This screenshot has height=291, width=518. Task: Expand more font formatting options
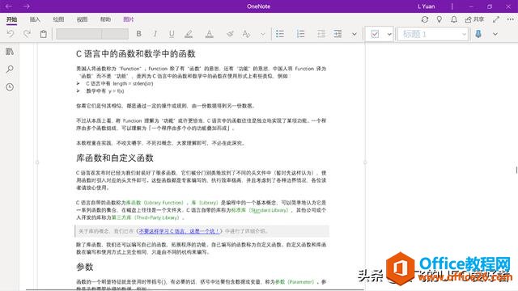(262, 34)
